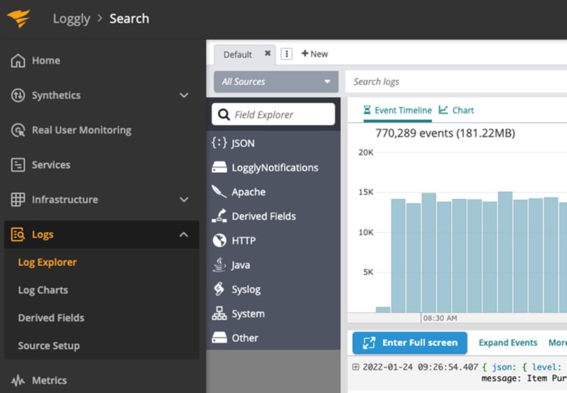Viewport: 567px width, 393px height.
Task: Select the Apache field category
Action: click(x=248, y=192)
